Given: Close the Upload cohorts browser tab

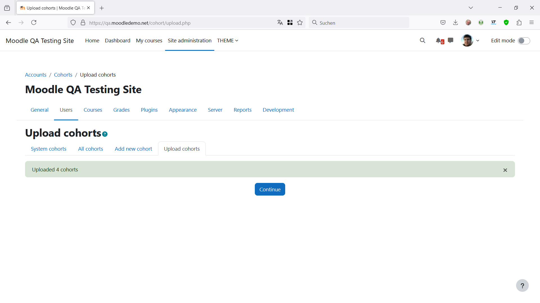Looking at the screenshot, I should (x=89, y=8).
